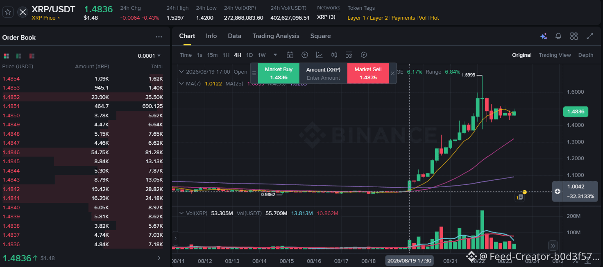
Task: Select the 1H interval
Action: tap(226, 55)
